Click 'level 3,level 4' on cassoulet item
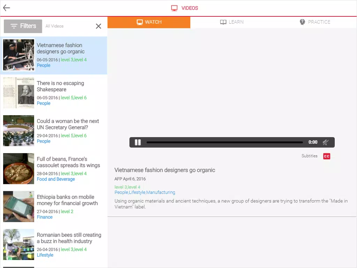 tap(74, 174)
